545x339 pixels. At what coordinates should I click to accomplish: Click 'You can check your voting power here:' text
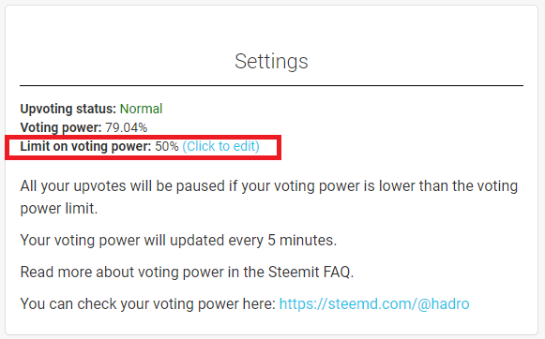[147, 304]
